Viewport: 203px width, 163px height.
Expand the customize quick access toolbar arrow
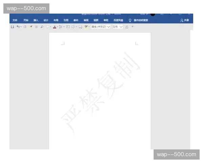pos(132,26)
